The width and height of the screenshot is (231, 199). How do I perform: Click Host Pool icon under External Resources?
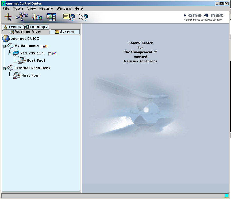coord(17,75)
